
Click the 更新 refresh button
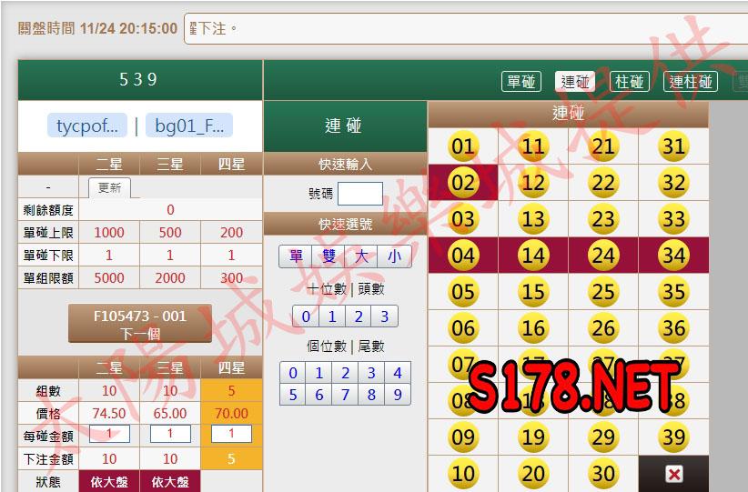(109, 188)
